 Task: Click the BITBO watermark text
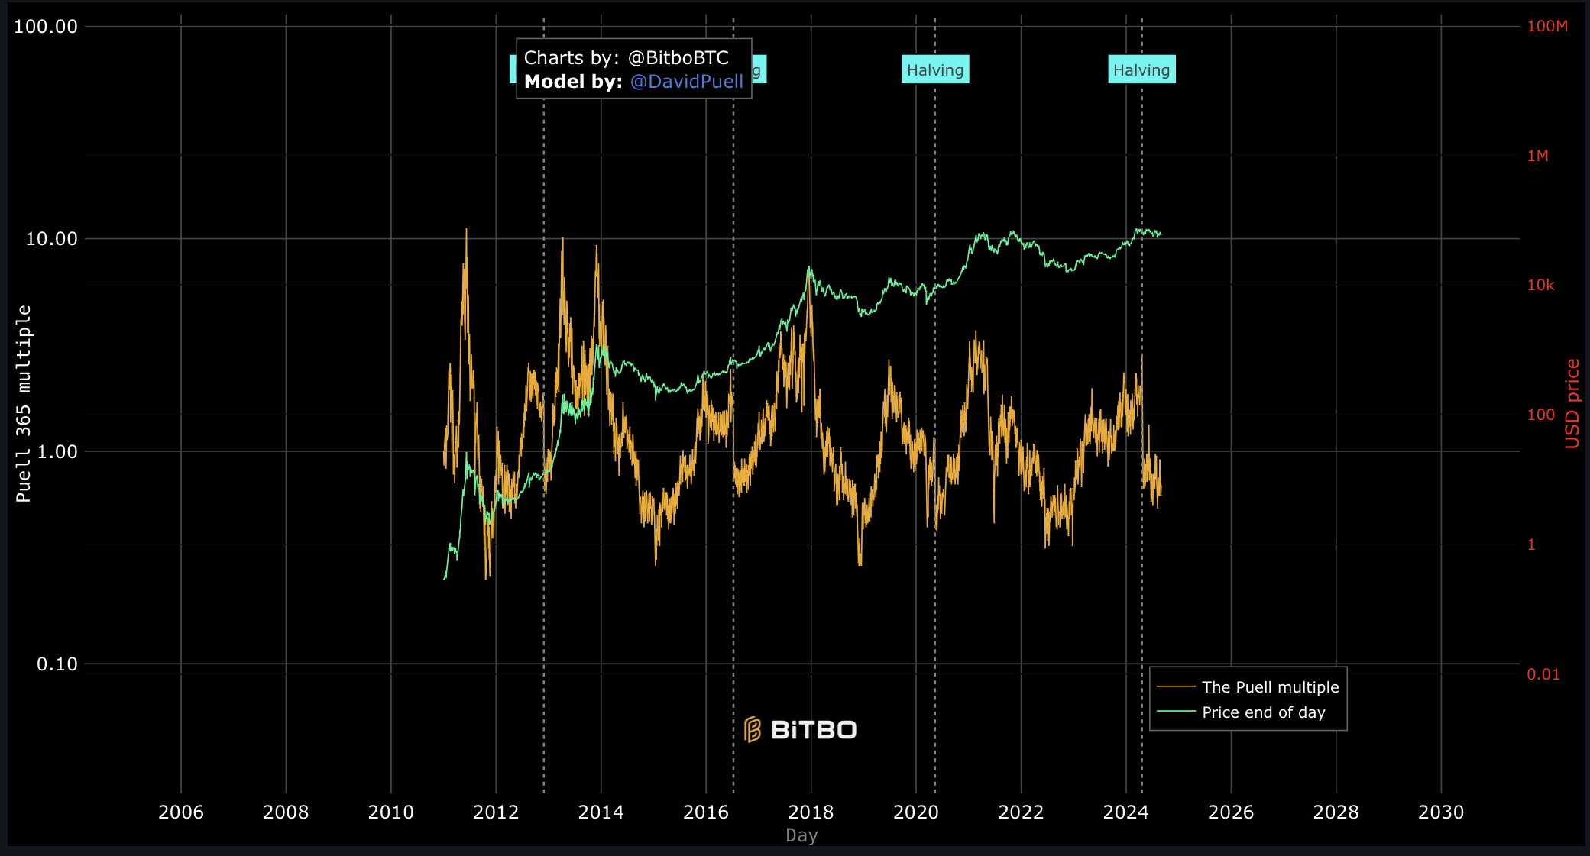coord(814,730)
